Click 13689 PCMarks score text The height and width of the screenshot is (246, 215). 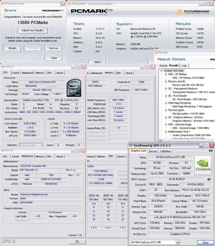33,23
